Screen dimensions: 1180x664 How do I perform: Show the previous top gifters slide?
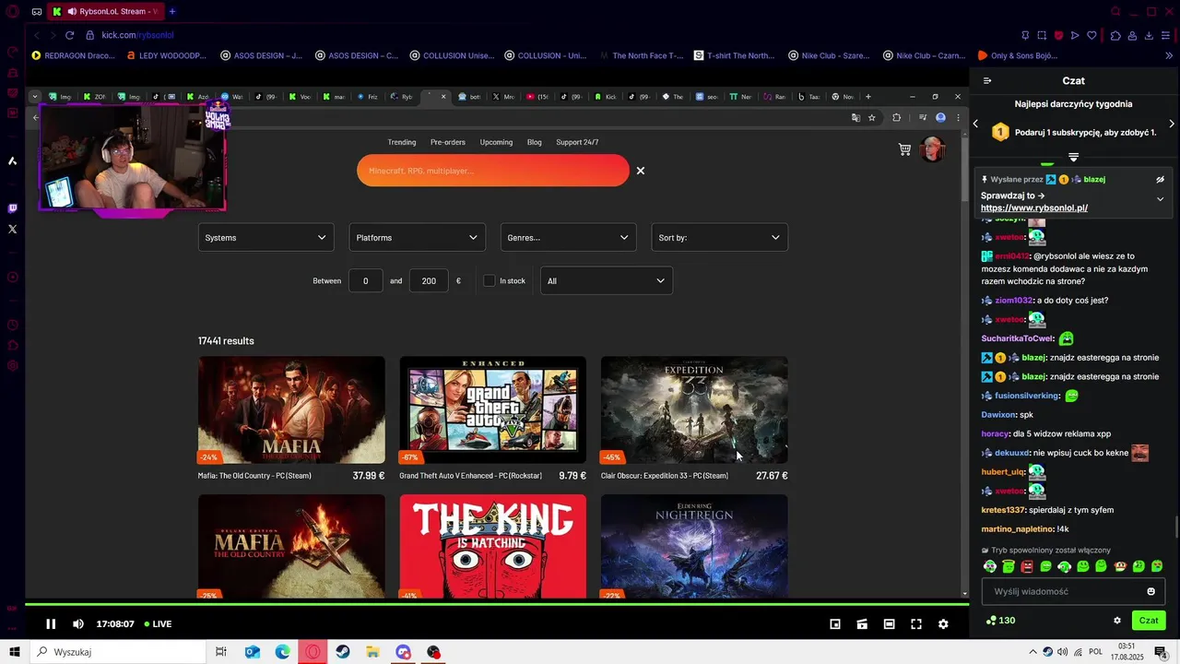tap(975, 124)
